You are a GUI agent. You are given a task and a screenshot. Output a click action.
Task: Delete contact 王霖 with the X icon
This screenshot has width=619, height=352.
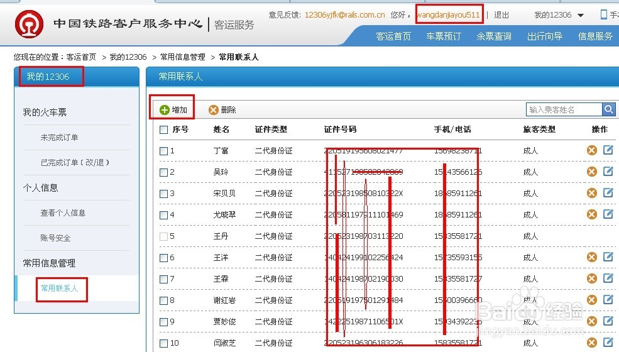592,278
